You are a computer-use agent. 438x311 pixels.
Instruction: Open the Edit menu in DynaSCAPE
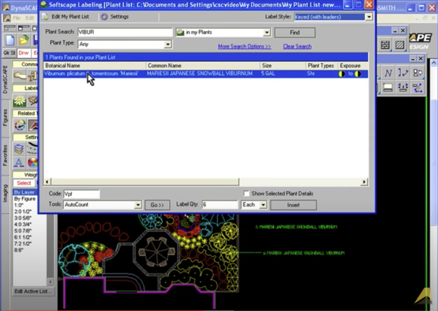(x=30, y=18)
